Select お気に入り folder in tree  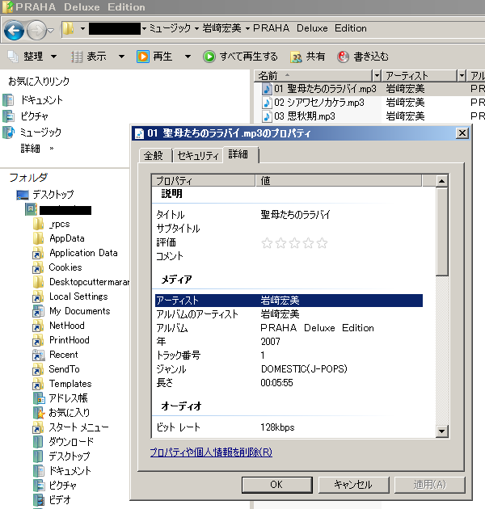69,413
